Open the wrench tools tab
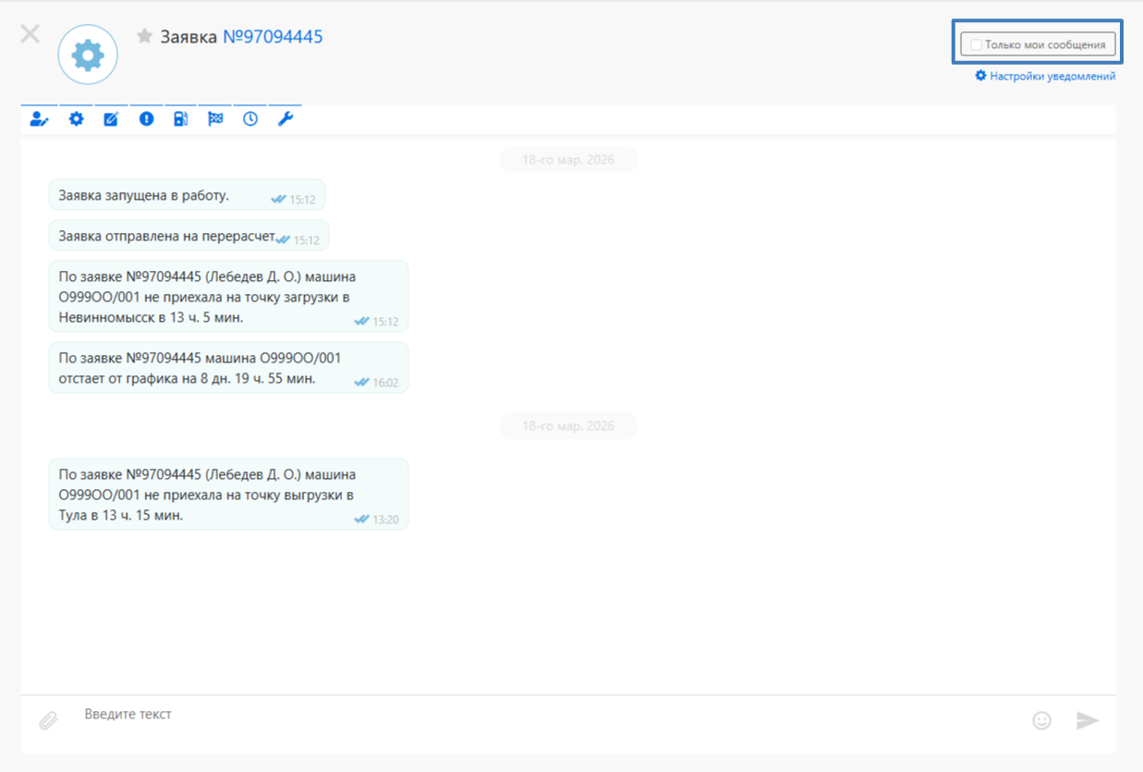The height and width of the screenshot is (772, 1143). pos(286,119)
